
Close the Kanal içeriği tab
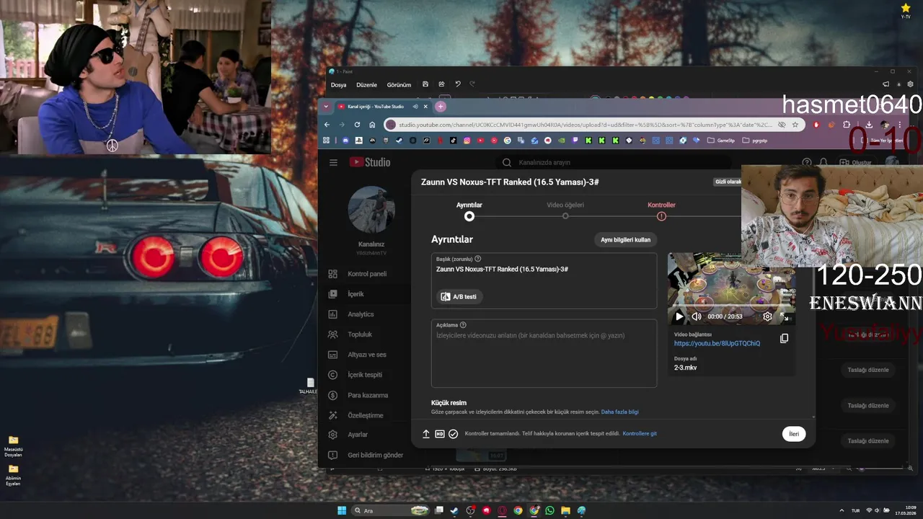pyautogui.click(x=425, y=107)
